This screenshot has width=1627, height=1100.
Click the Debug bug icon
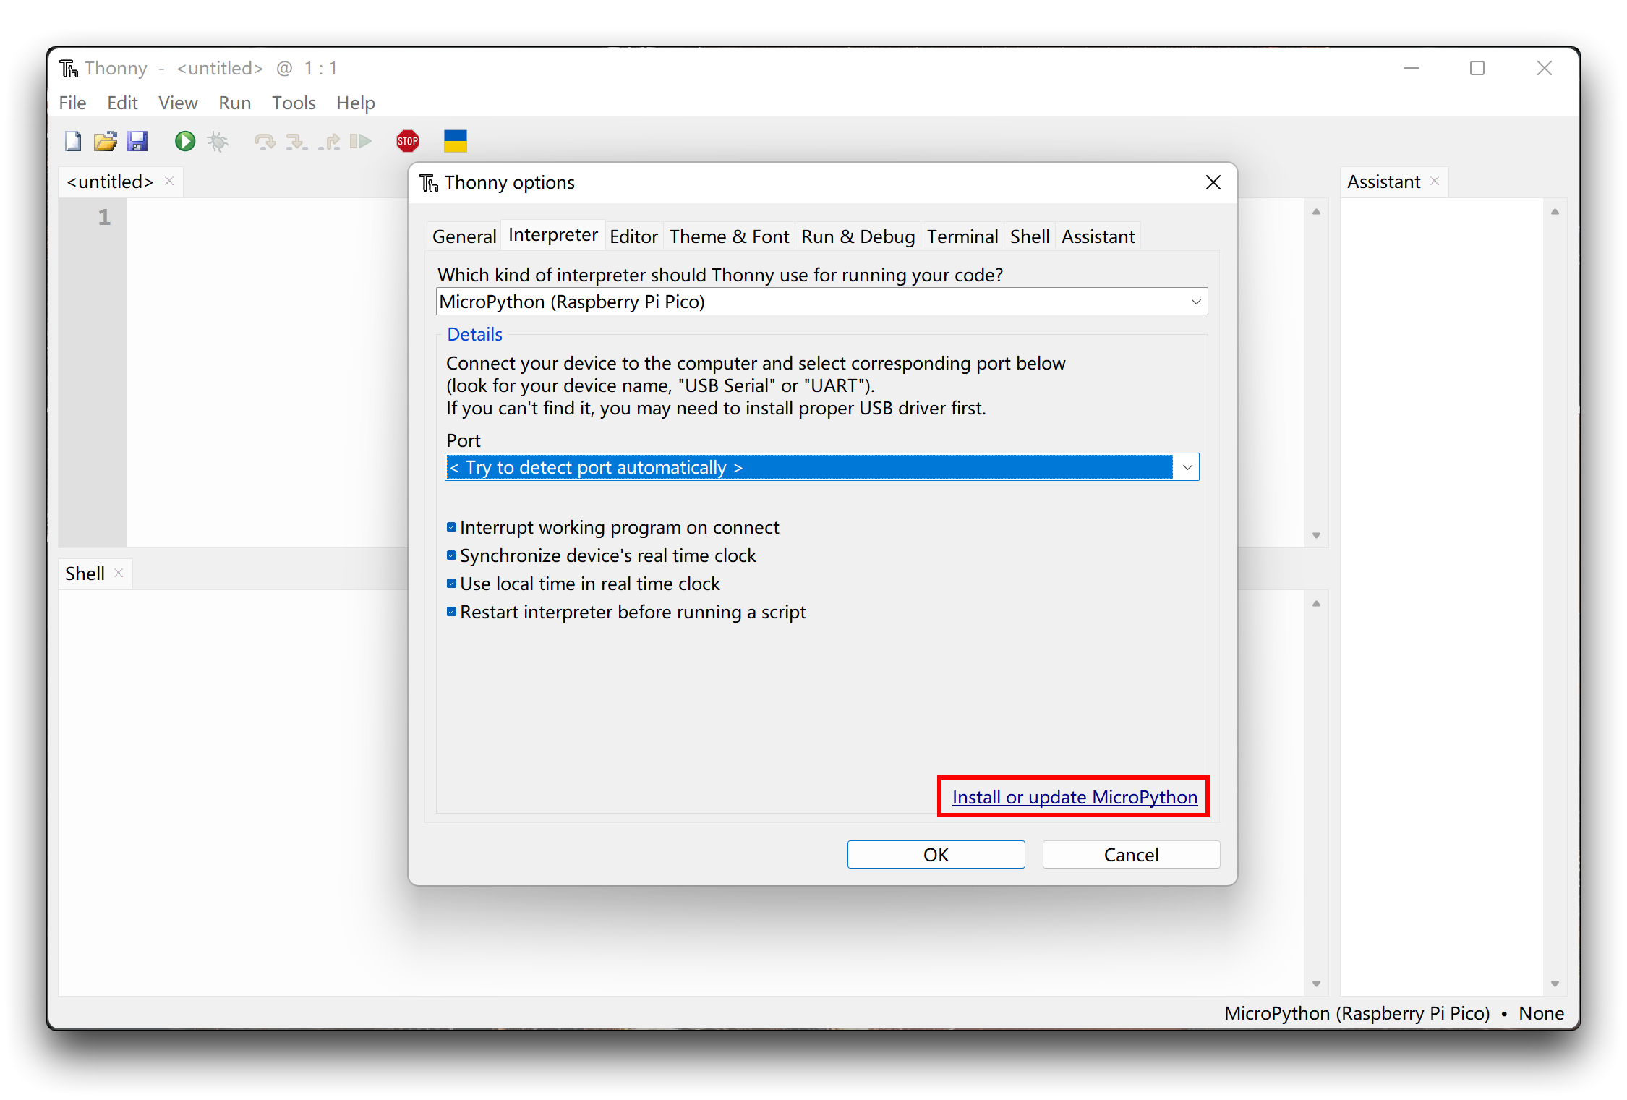coord(218,141)
